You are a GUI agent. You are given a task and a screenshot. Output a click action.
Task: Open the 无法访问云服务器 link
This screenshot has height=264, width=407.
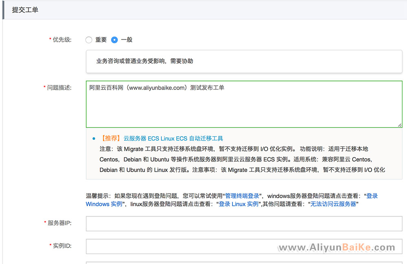tap(333, 204)
